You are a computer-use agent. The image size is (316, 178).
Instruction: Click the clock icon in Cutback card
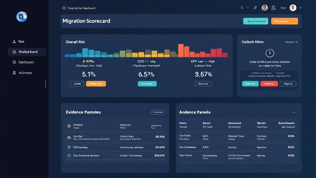pyautogui.click(x=270, y=53)
